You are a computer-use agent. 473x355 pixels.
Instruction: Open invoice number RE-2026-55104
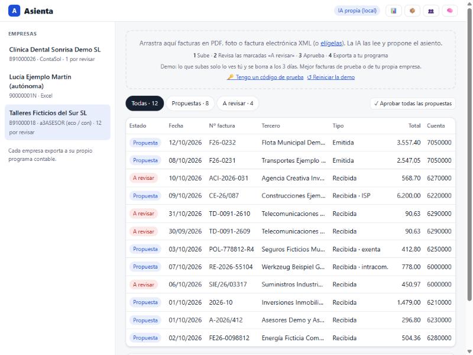pos(231,267)
